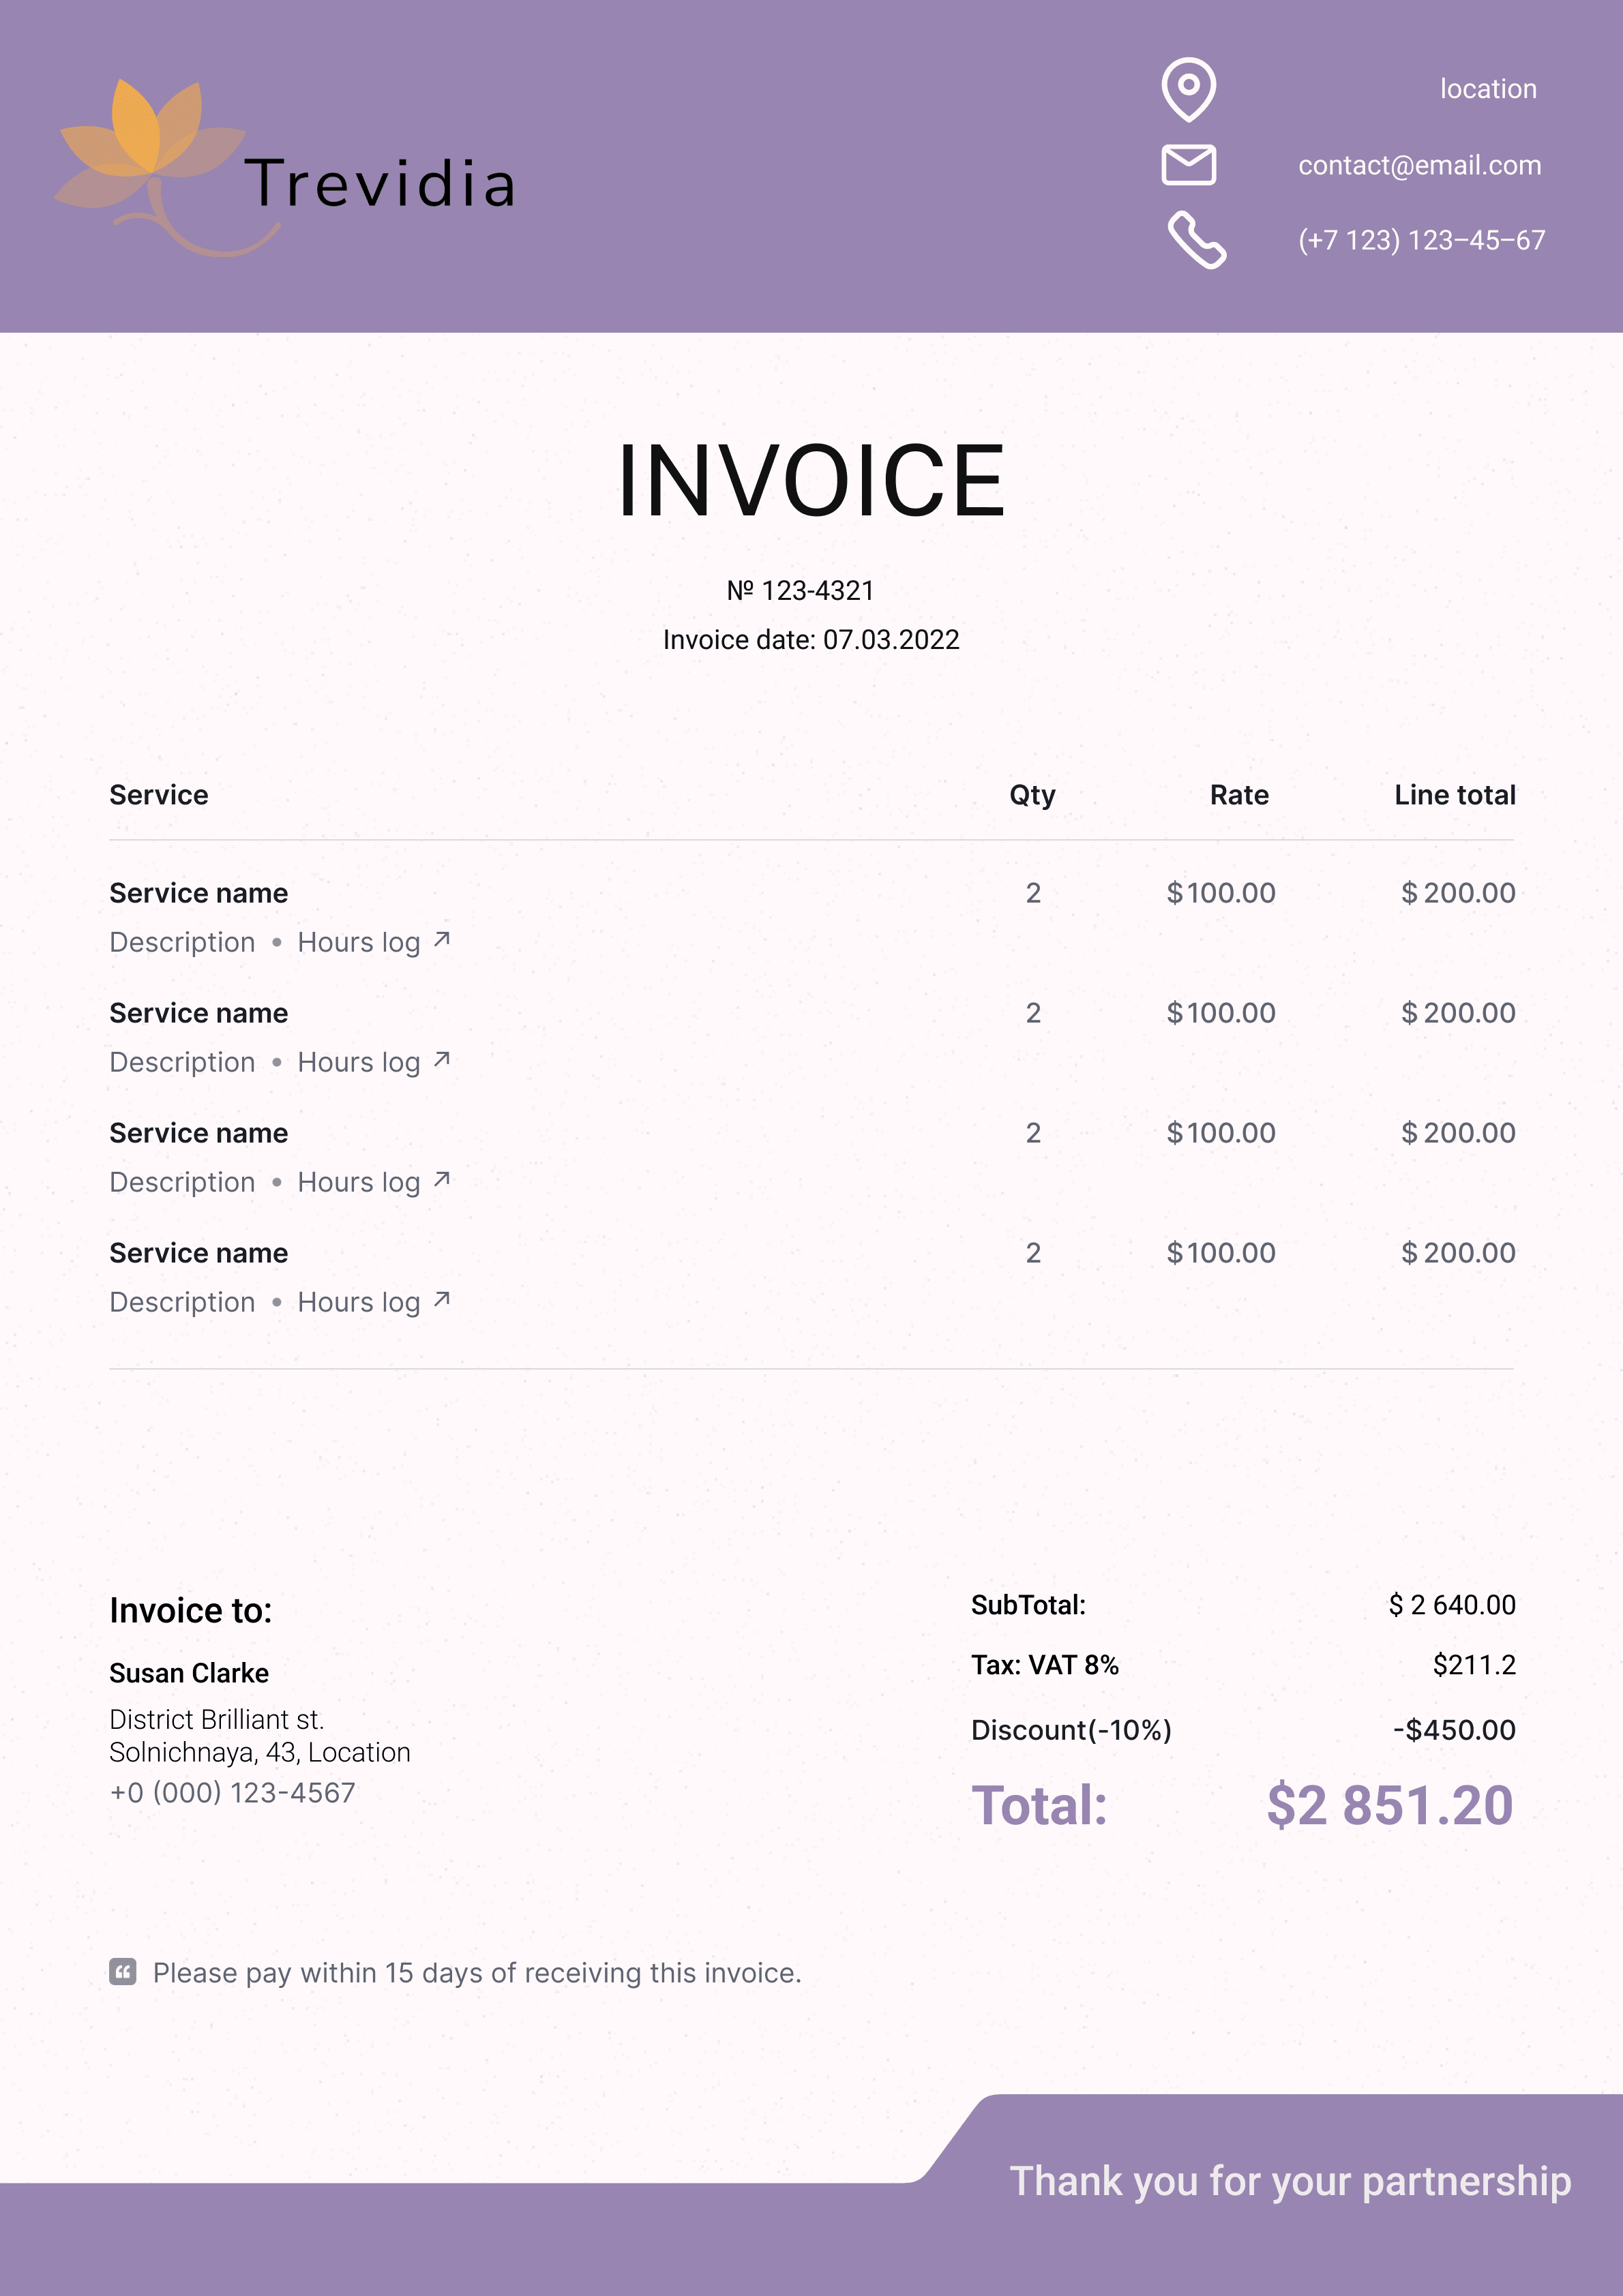Click the Service column header

159,795
